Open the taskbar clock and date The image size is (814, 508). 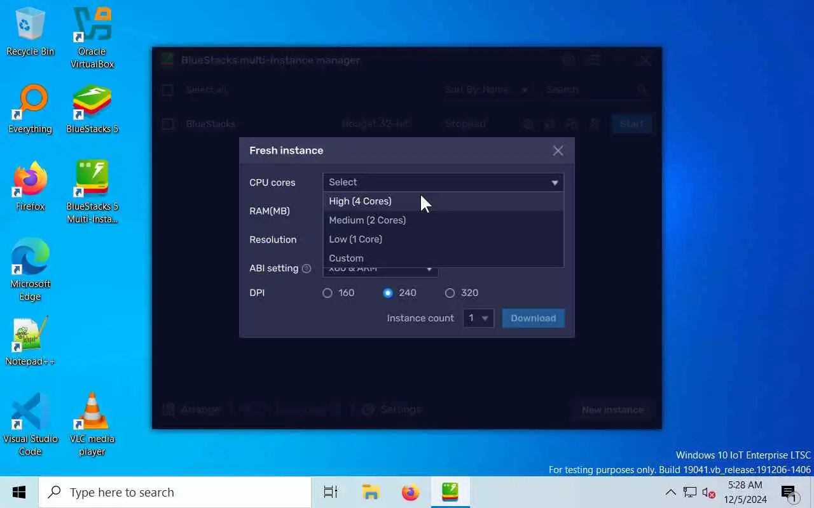click(745, 492)
